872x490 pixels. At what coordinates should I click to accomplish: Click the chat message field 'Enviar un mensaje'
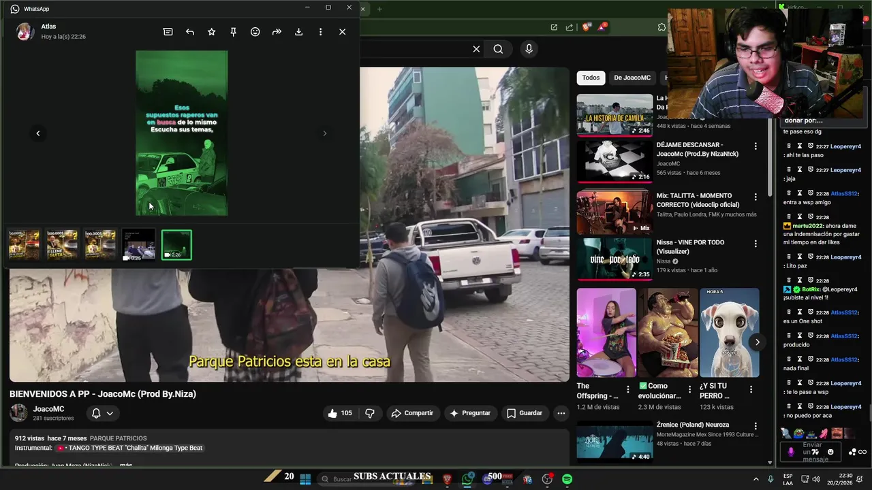point(812,452)
